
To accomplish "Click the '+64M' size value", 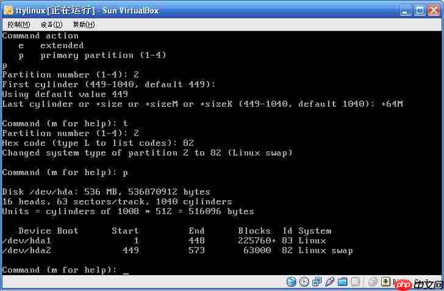I will click(392, 104).
